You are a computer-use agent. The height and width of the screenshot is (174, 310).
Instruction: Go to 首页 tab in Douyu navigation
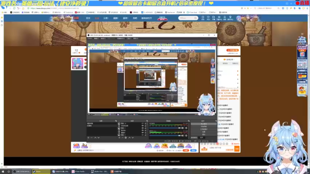point(88,18)
